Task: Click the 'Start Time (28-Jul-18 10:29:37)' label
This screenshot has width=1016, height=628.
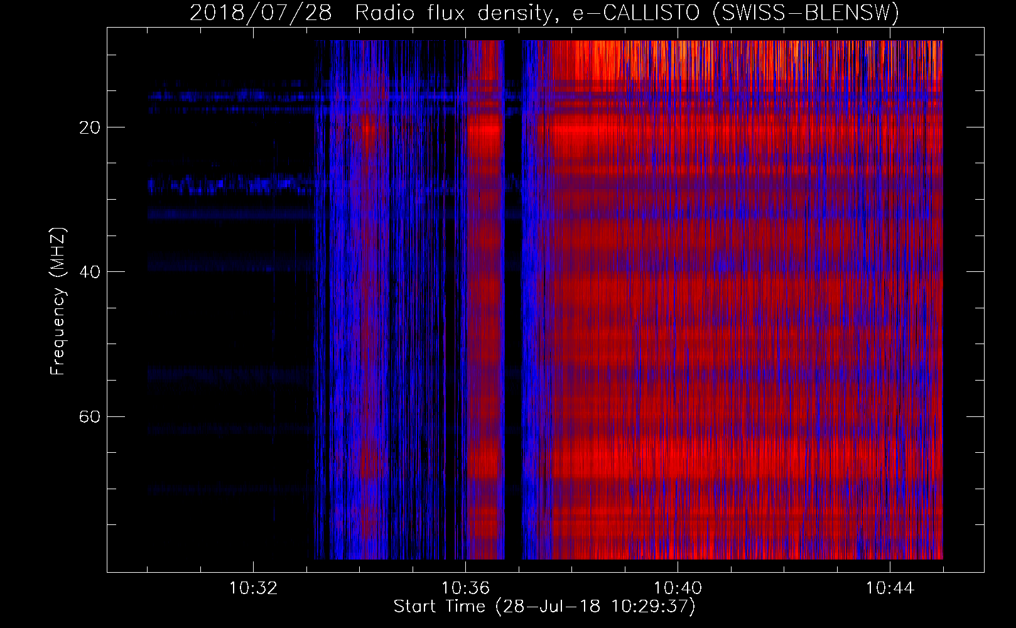Action: click(x=544, y=607)
